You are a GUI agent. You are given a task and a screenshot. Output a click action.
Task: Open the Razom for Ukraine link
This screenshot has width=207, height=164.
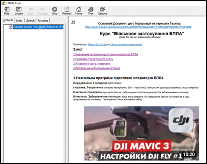point(98,44)
